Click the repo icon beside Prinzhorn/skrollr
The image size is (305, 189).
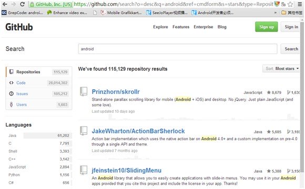pyautogui.click(x=84, y=91)
